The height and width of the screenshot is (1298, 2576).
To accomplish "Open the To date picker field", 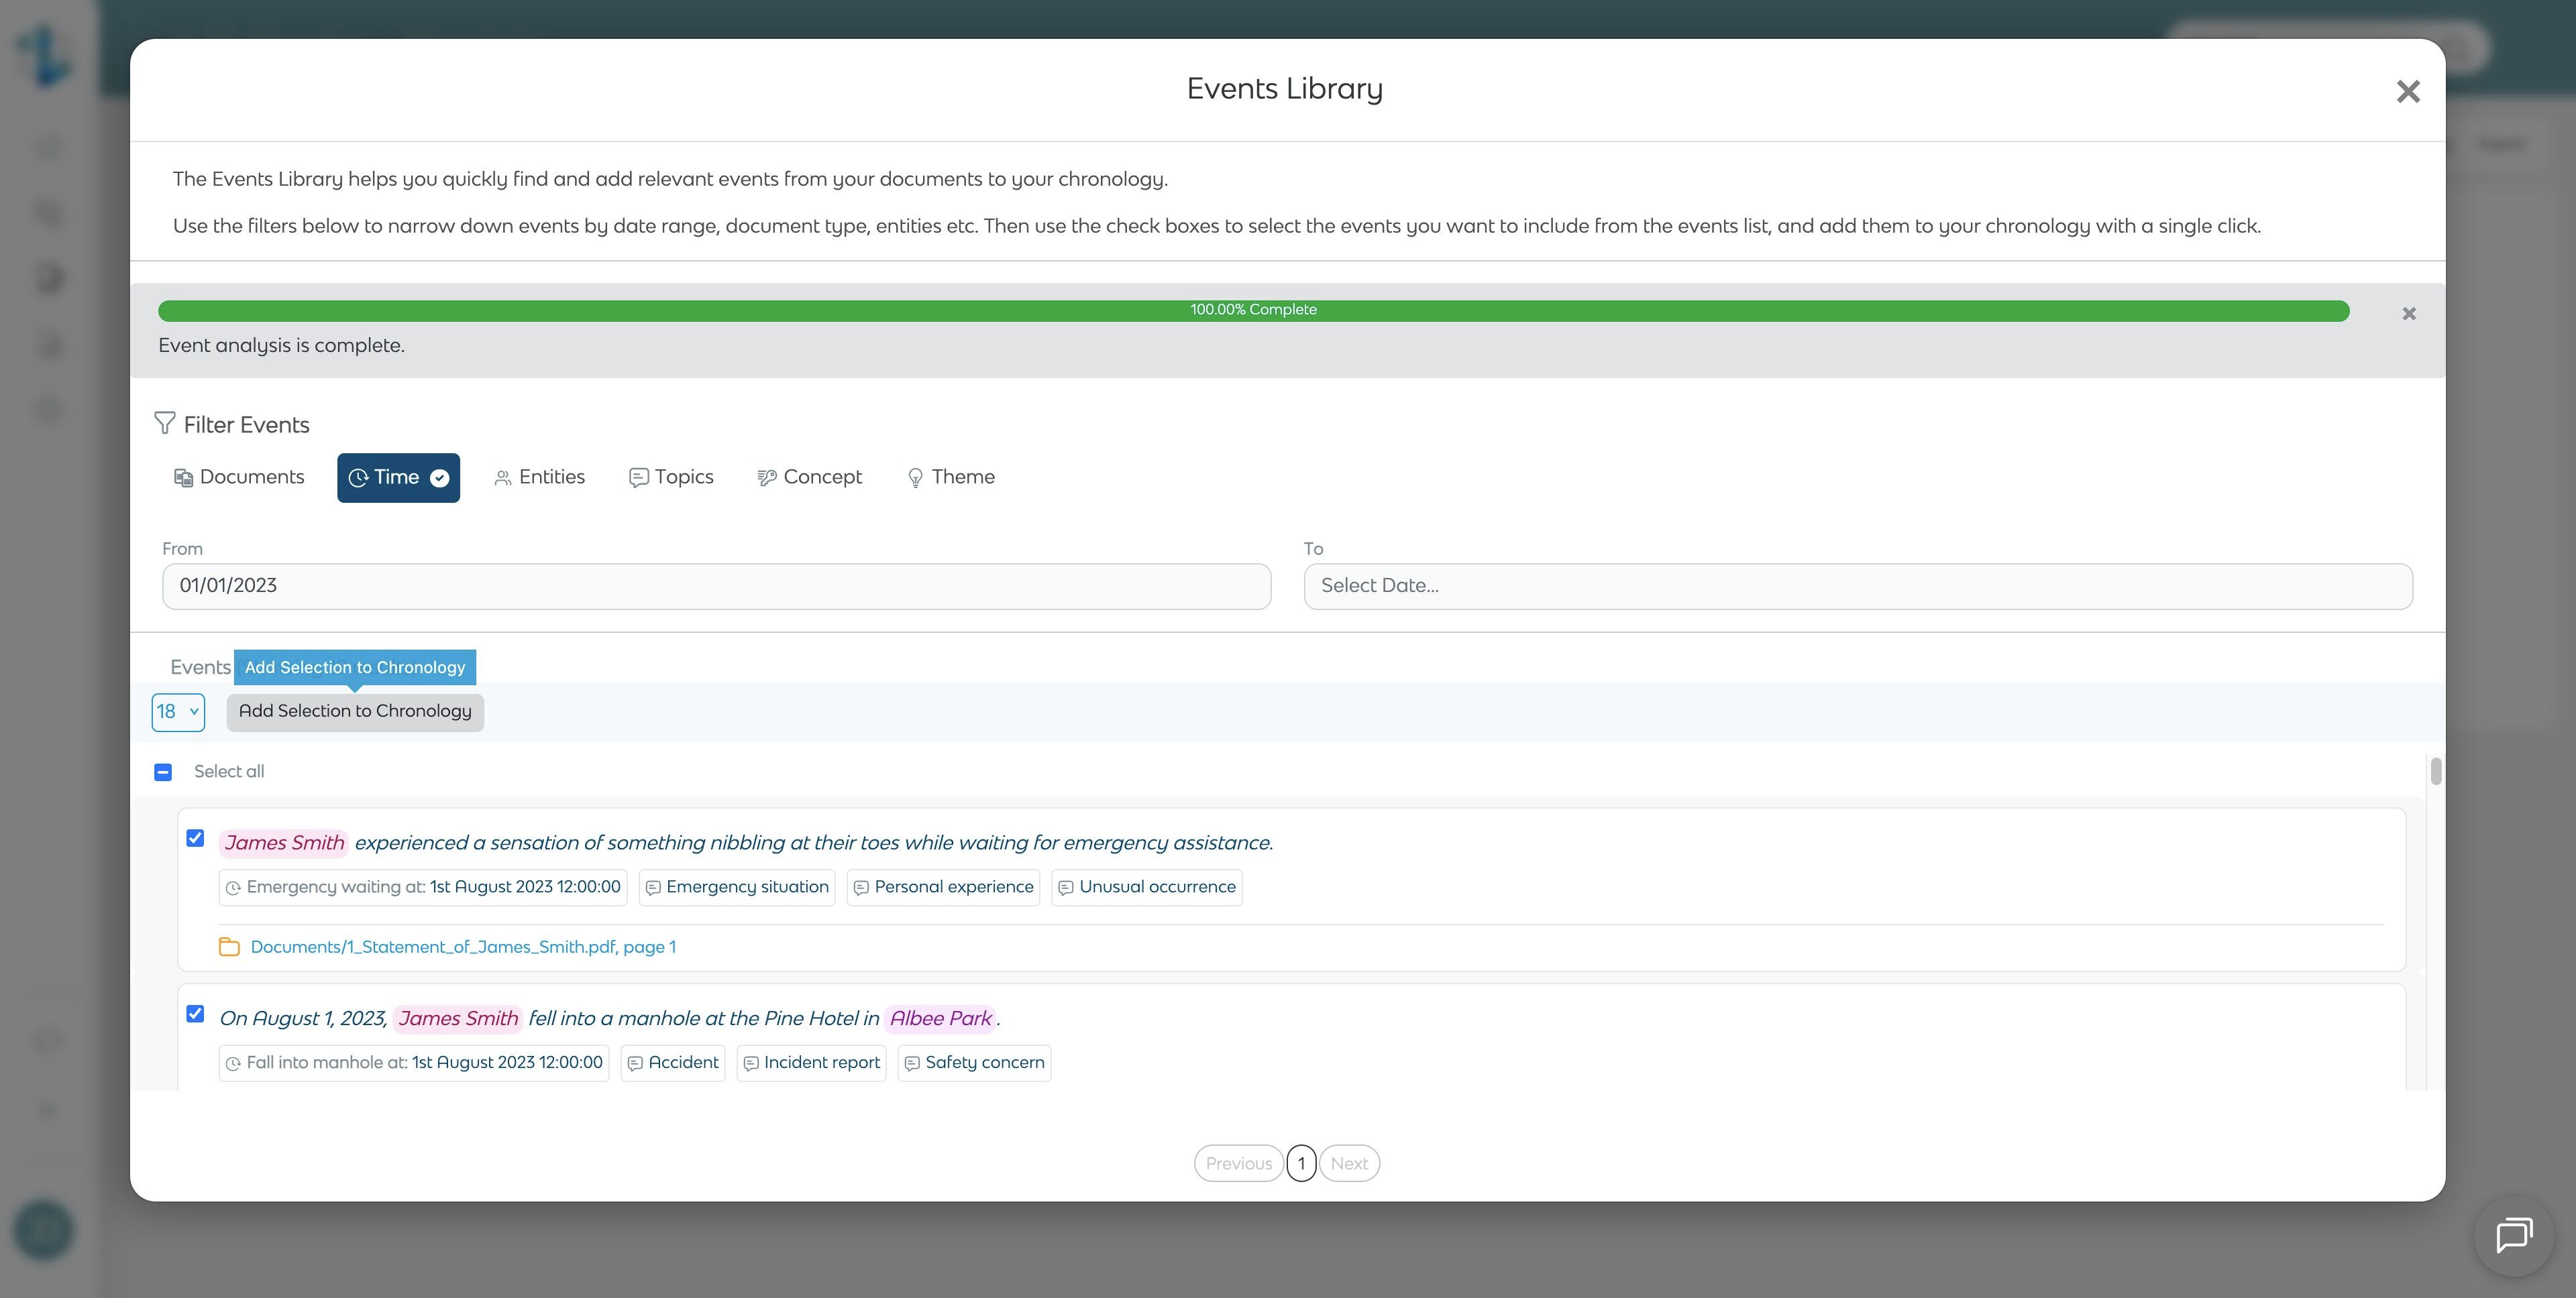I will pyautogui.click(x=1857, y=587).
